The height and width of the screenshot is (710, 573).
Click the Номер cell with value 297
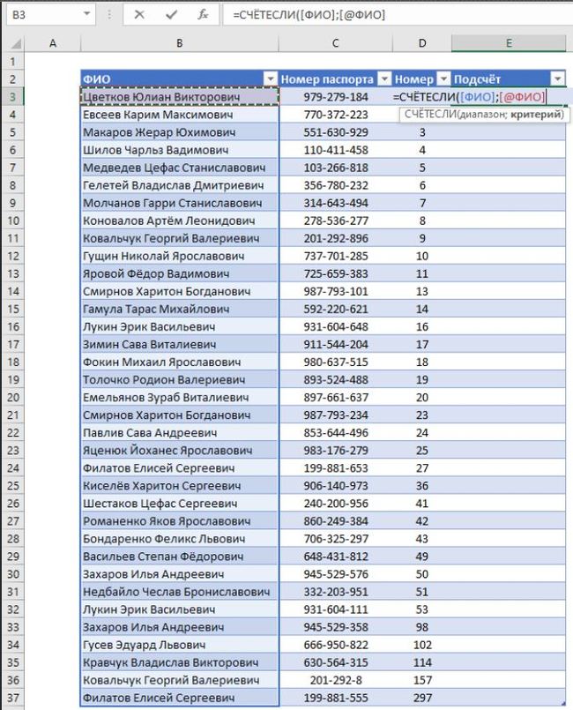point(422,698)
